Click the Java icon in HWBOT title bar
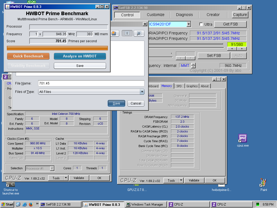277x208 pixels. [7, 7]
